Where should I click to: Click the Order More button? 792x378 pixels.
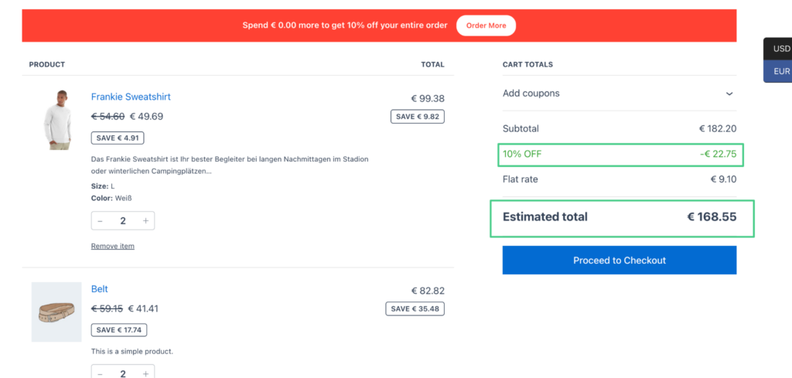click(x=486, y=26)
